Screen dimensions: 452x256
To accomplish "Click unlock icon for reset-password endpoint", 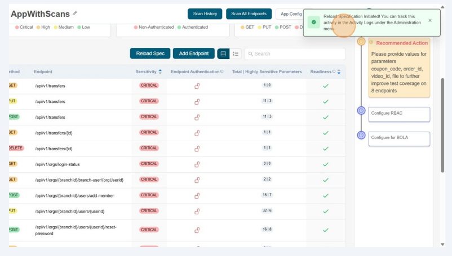I will [197, 230].
